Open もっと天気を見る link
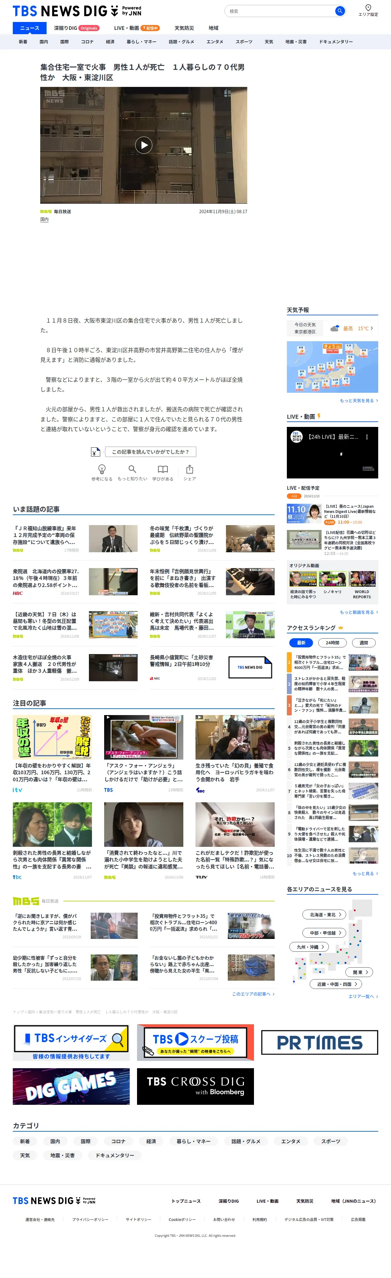The width and height of the screenshot is (391, 1278). 359,400
